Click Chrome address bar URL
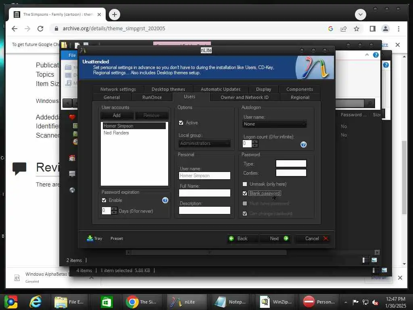This screenshot has width=413, height=310. point(114,29)
